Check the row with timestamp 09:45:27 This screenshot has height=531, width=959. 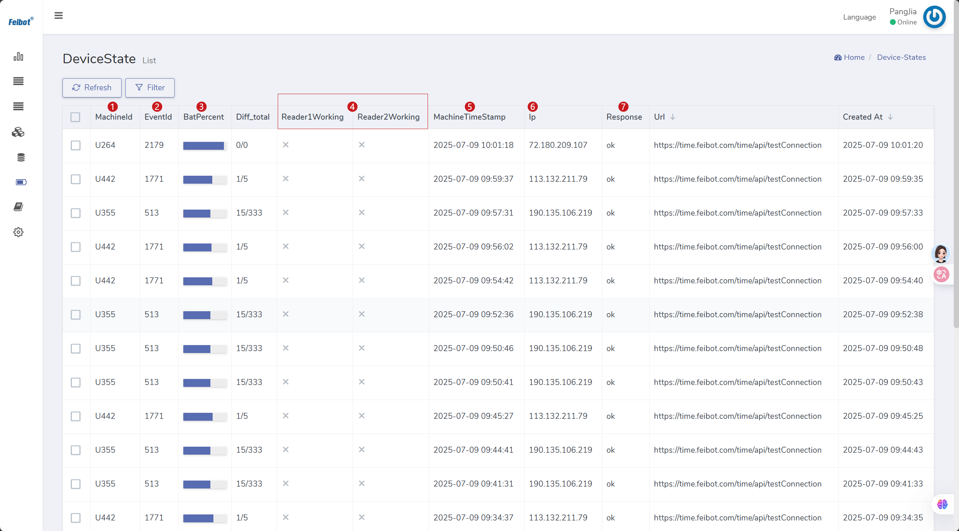76,416
